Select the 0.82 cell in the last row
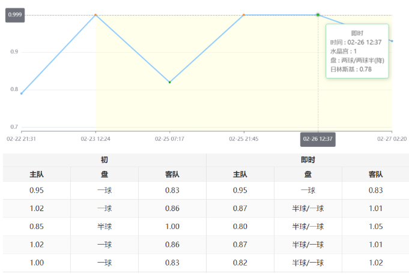The width and height of the screenshot is (409, 280). (240, 263)
